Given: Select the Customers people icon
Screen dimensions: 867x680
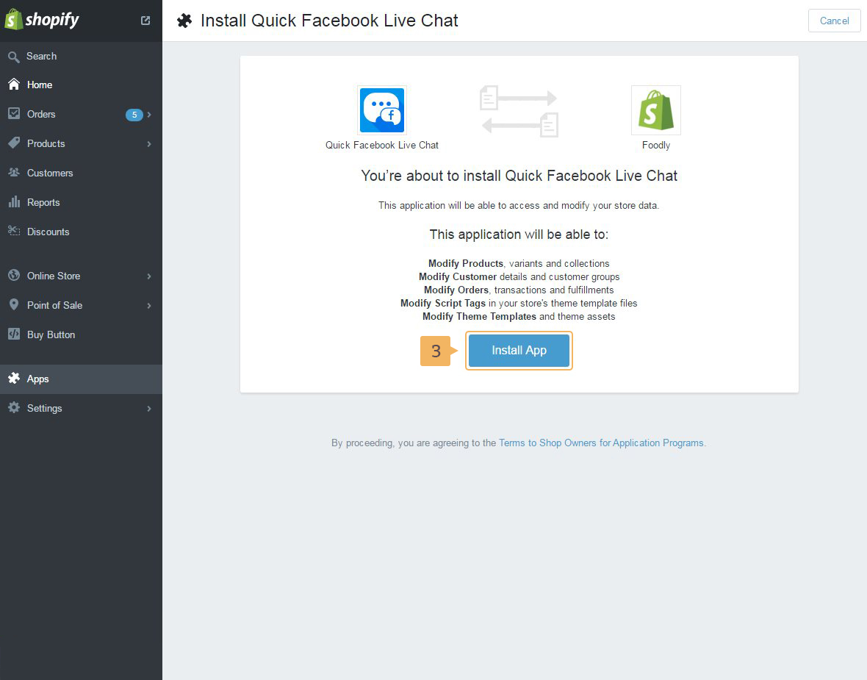Looking at the screenshot, I should tap(13, 173).
